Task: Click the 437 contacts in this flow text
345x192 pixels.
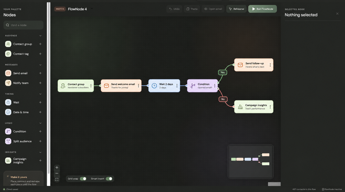Action: coord(304,189)
